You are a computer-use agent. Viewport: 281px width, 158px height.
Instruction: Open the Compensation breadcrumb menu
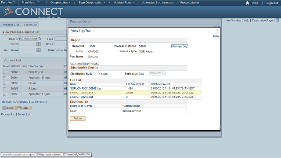pyautogui.click(x=61, y=3)
